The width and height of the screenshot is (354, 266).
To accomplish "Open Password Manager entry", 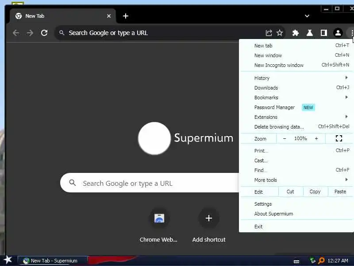I will [296, 107].
